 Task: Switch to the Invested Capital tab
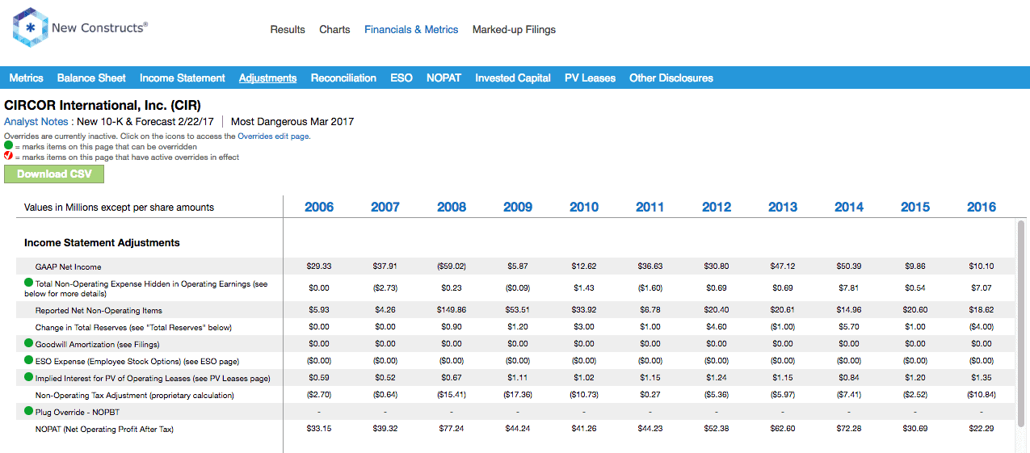click(x=513, y=78)
